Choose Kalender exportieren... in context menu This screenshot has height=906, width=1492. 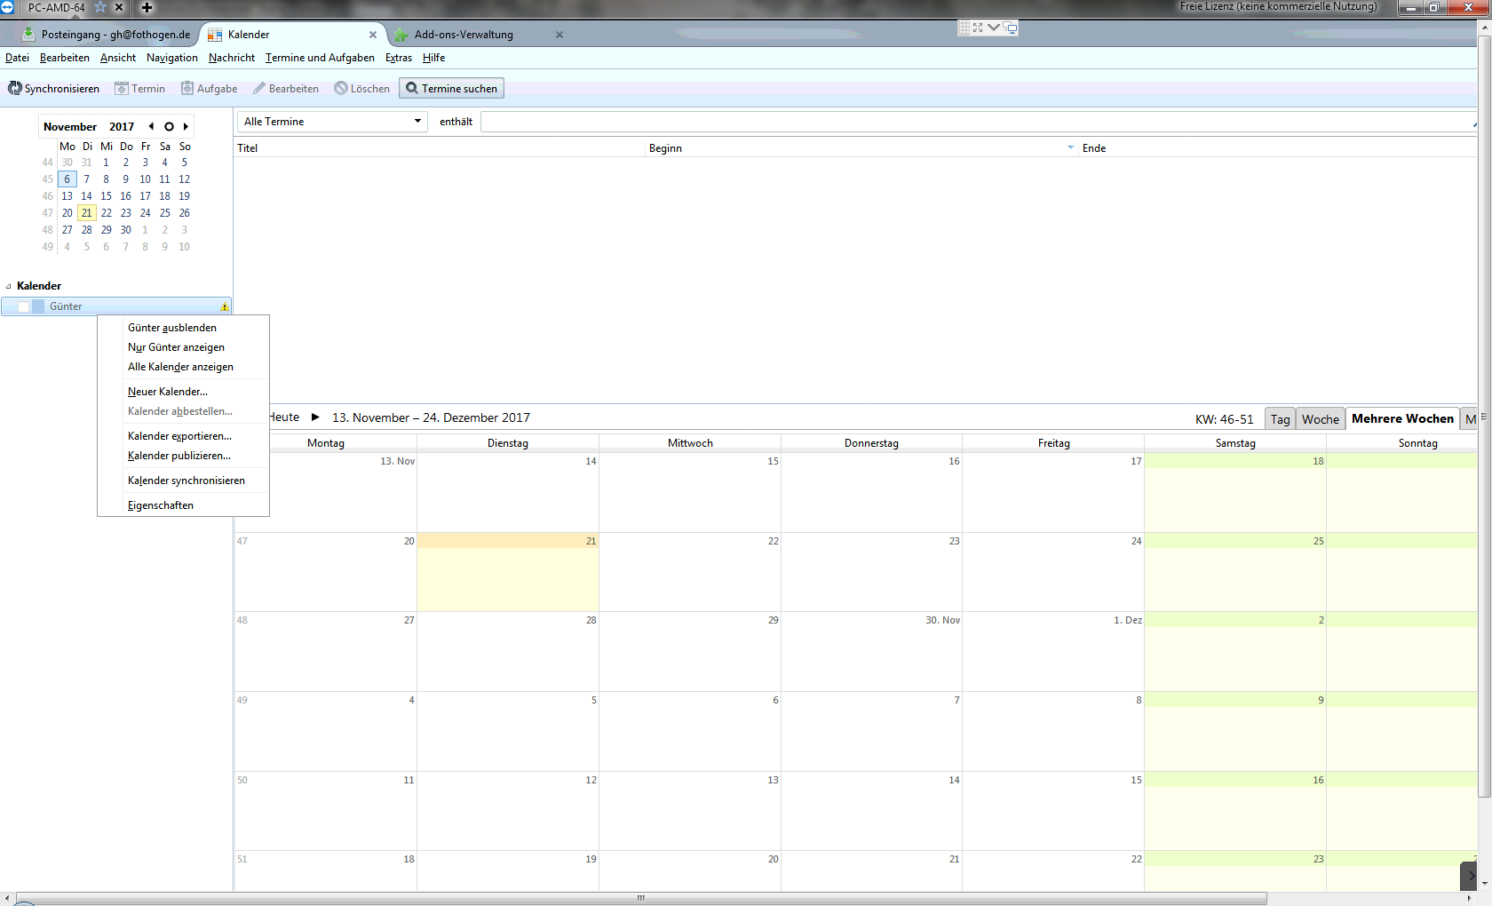179,436
